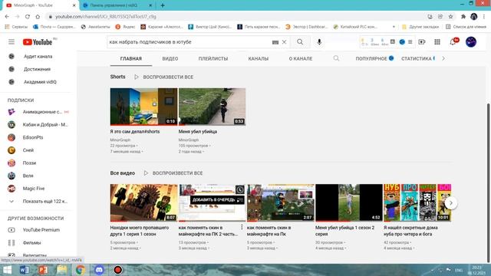Switch to the ВИДЕО tab
Viewport: 491px width, 276px height.
[170, 58]
